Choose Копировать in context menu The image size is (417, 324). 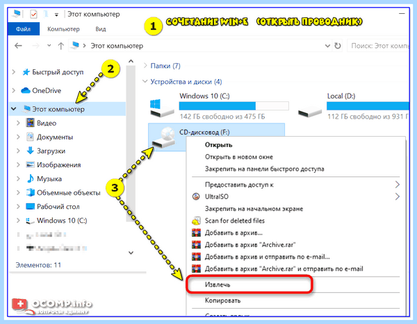coord(222,300)
